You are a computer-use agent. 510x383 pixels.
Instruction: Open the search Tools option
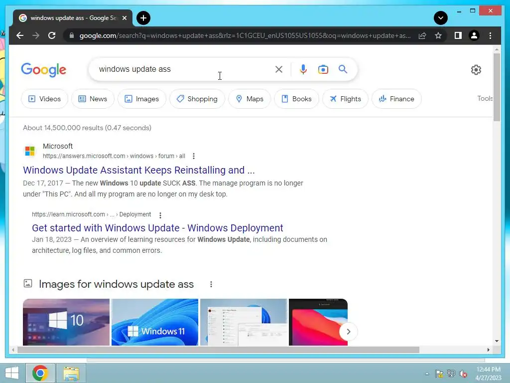[x=485, y=98]
